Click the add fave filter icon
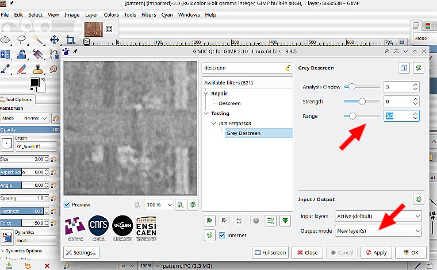The width and height of the screenshot is (437, 270). pyautogui.click(x=208, y=221)
